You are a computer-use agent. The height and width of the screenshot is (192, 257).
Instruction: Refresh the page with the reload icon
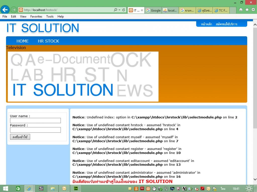click(123, 10)
